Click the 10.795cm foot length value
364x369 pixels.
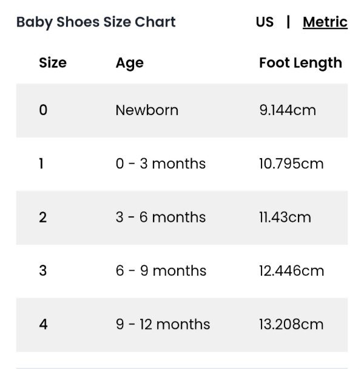pyautogui.click(x=291, y=164)
